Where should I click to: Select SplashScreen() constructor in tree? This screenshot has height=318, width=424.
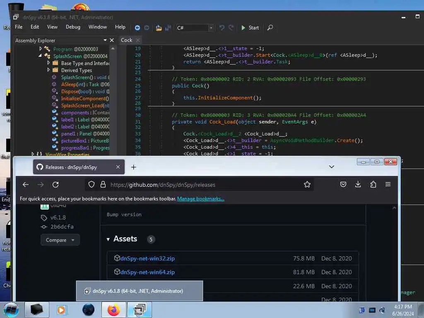coord(85,77)
